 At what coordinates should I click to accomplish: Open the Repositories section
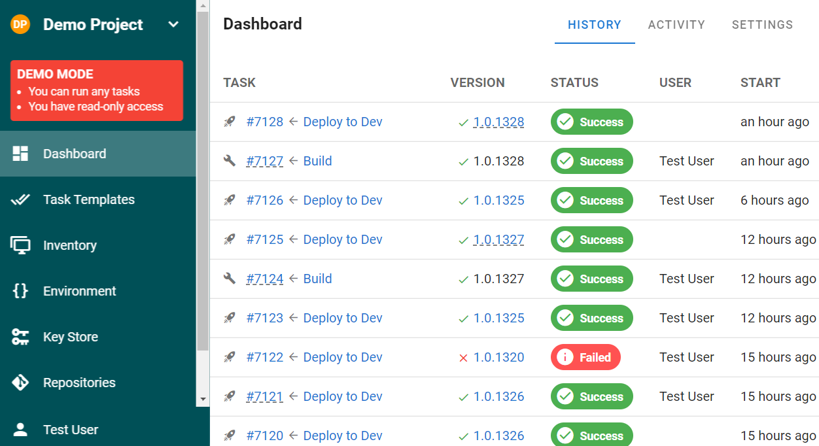pos(78,383)
